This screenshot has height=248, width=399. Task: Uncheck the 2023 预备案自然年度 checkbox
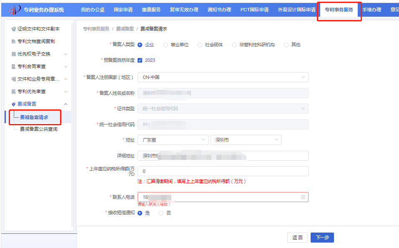(x=141, y=59)
